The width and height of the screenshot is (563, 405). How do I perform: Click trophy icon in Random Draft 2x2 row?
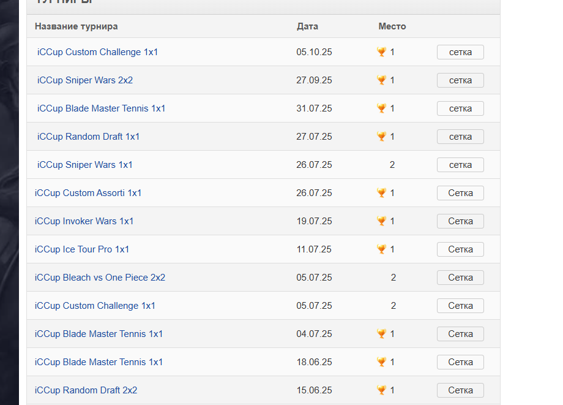pos(381,390)
